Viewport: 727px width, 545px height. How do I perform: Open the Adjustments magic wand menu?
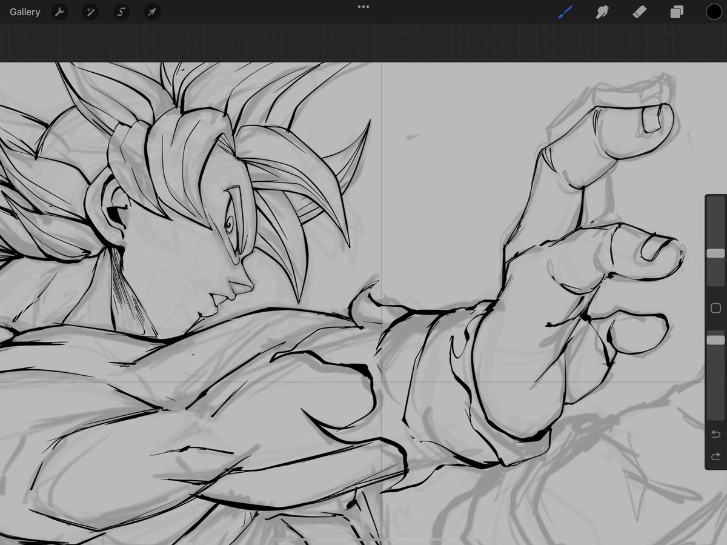[90, 12]
